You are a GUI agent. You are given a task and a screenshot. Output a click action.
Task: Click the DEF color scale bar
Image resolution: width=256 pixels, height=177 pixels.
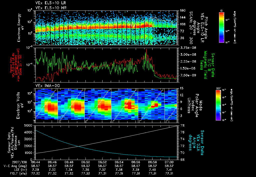[x=218, y=105]
